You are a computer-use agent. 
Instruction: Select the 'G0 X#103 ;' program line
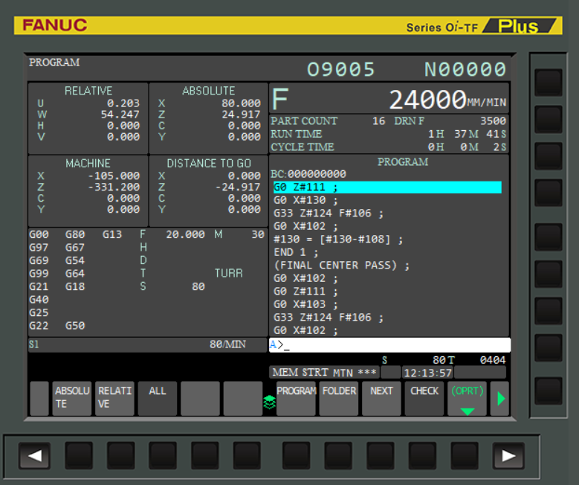305,304
